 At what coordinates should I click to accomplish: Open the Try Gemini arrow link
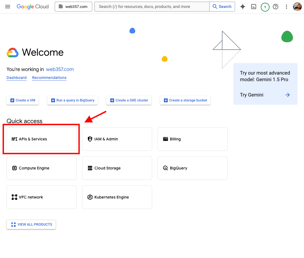pyautogui.click(x=288, y=95)
